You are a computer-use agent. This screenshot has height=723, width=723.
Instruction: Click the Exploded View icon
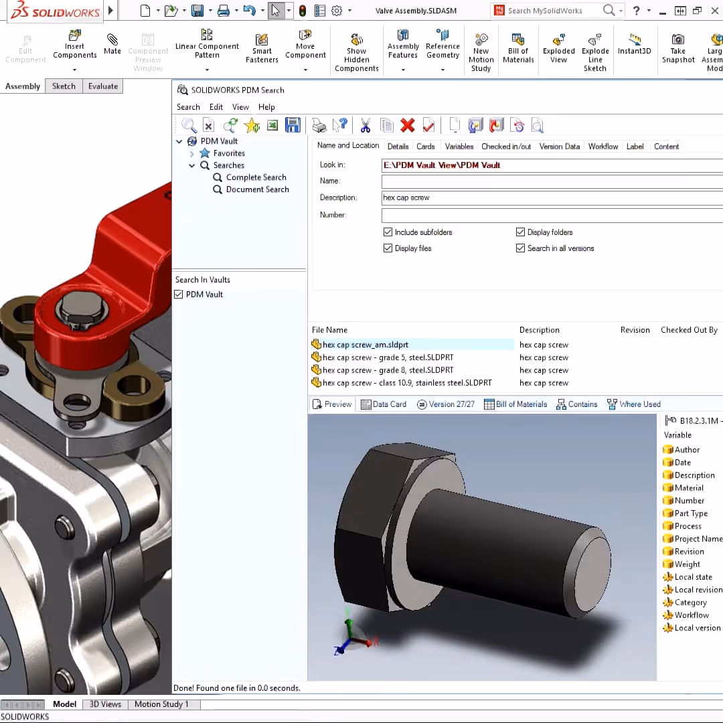click(x=558, y=39)
